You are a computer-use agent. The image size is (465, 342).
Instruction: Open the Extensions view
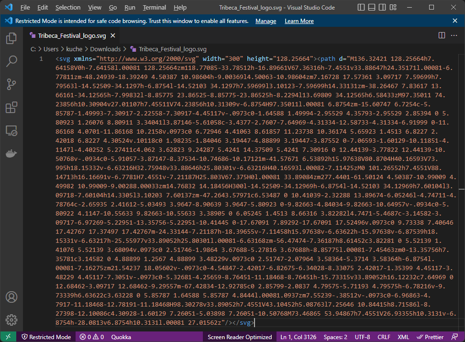point(11,107)
